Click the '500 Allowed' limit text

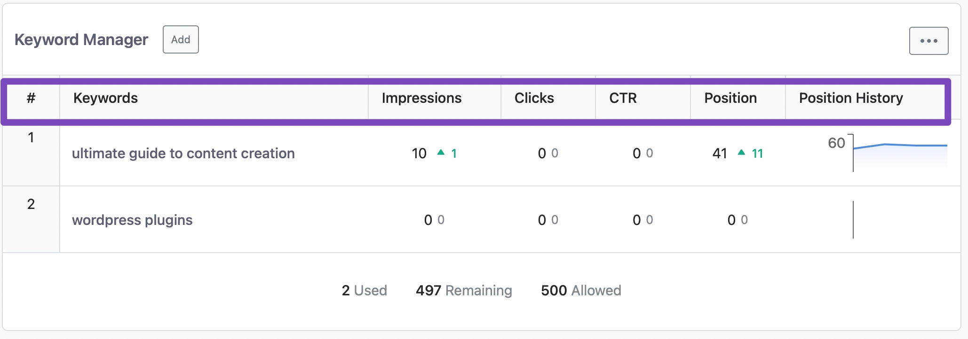pos(581,291)
